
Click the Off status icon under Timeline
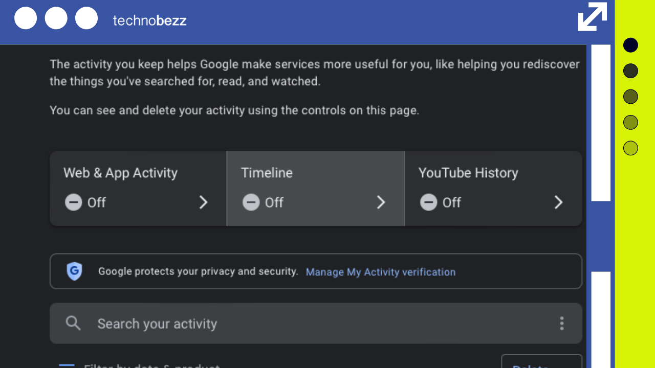[x=251, y=202]
